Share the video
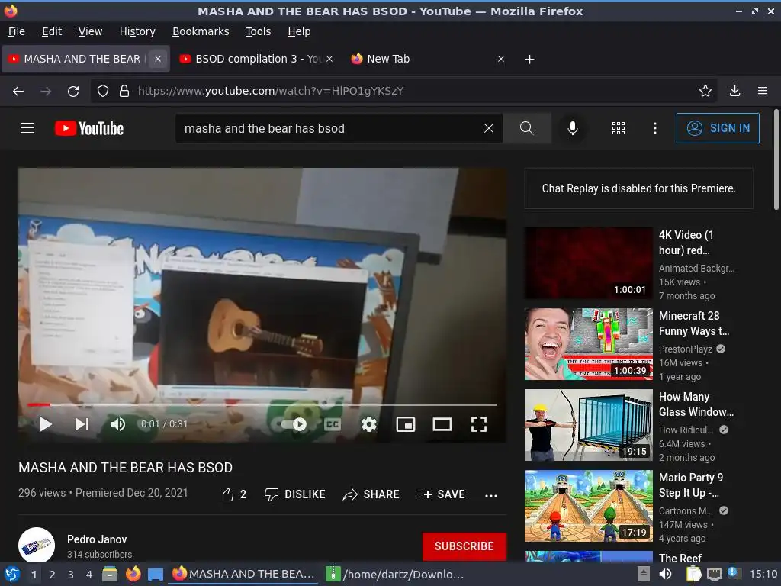The width and height of the screenshot is (781, 586). 371,494
